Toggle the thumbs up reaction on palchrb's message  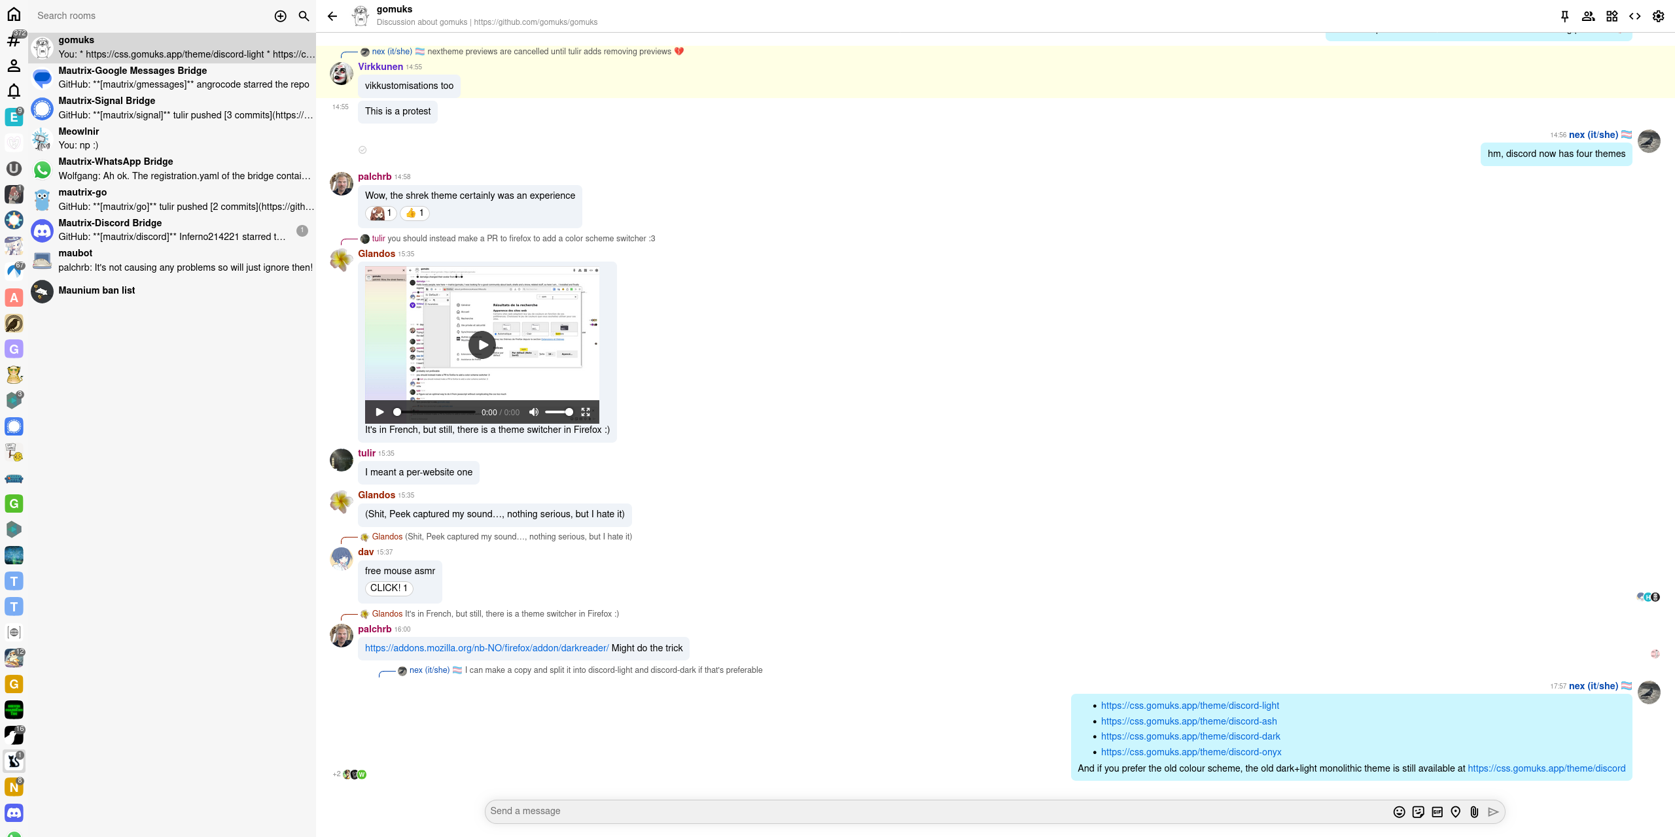click(415, 213)
